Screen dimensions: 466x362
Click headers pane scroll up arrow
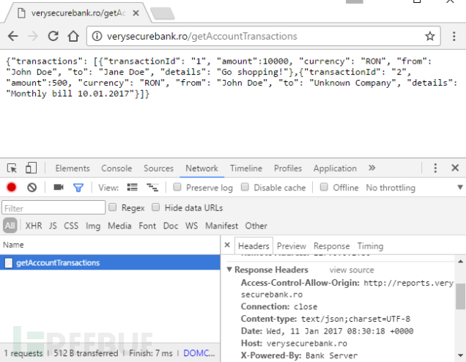(460, 262)
